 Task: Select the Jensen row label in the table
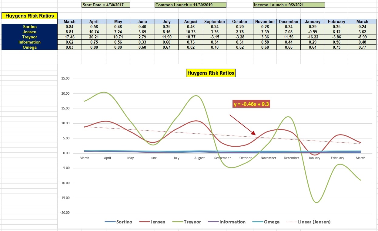(x=30, y=32)
